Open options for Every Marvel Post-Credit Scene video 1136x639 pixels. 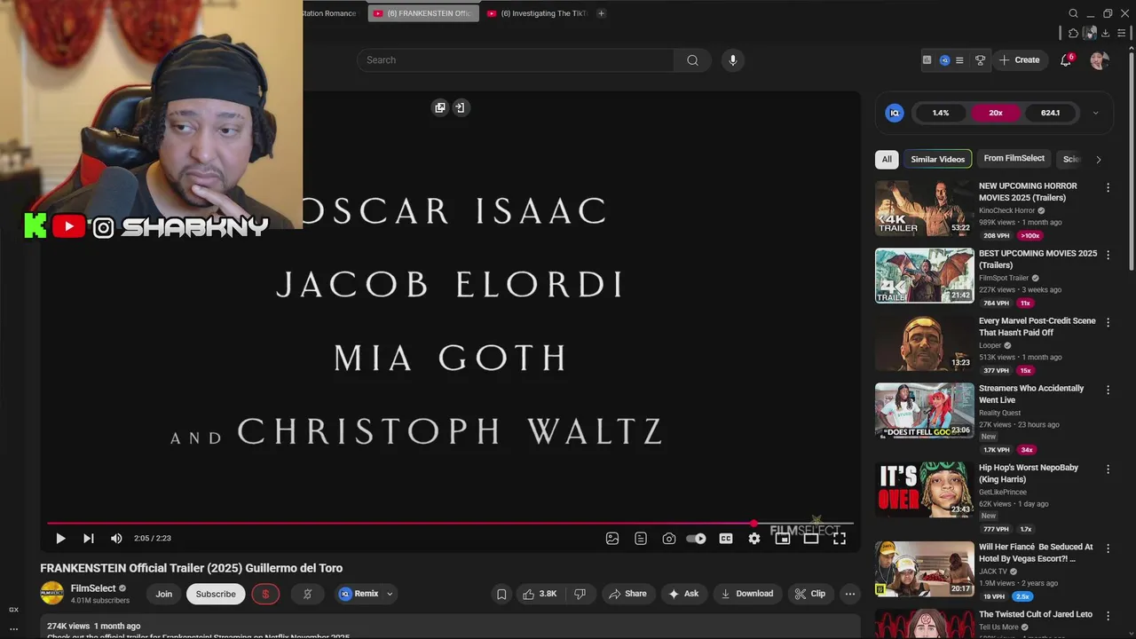(1108, 322)
